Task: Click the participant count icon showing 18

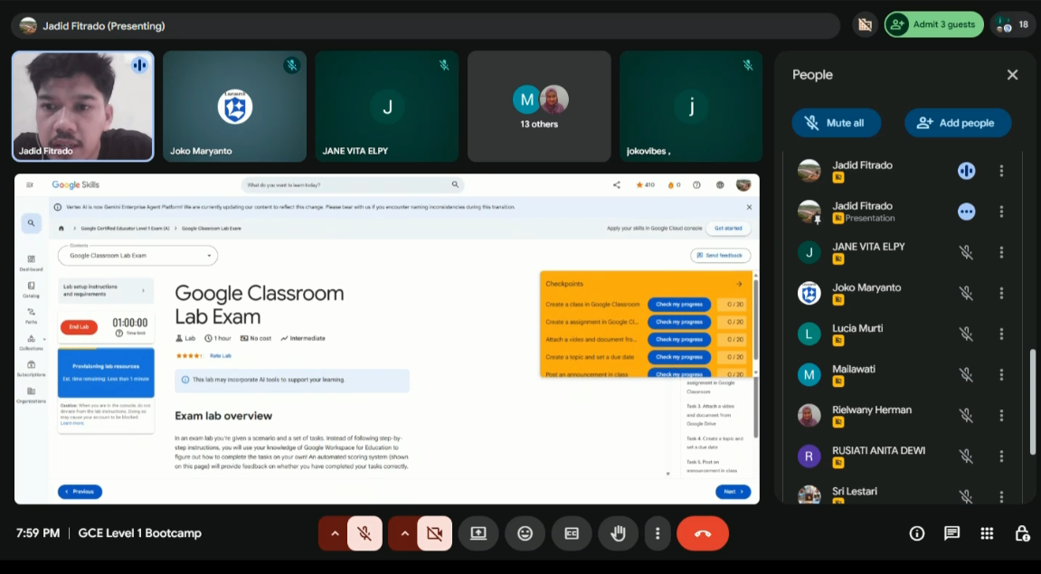Action: [1012, 25]
